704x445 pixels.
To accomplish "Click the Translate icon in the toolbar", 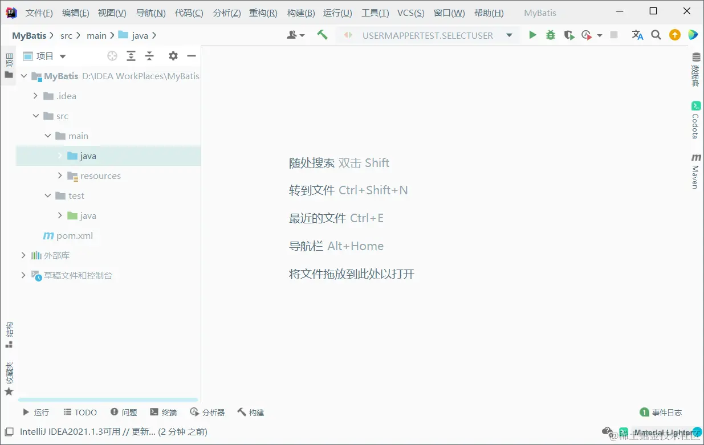I will [638, 35].
